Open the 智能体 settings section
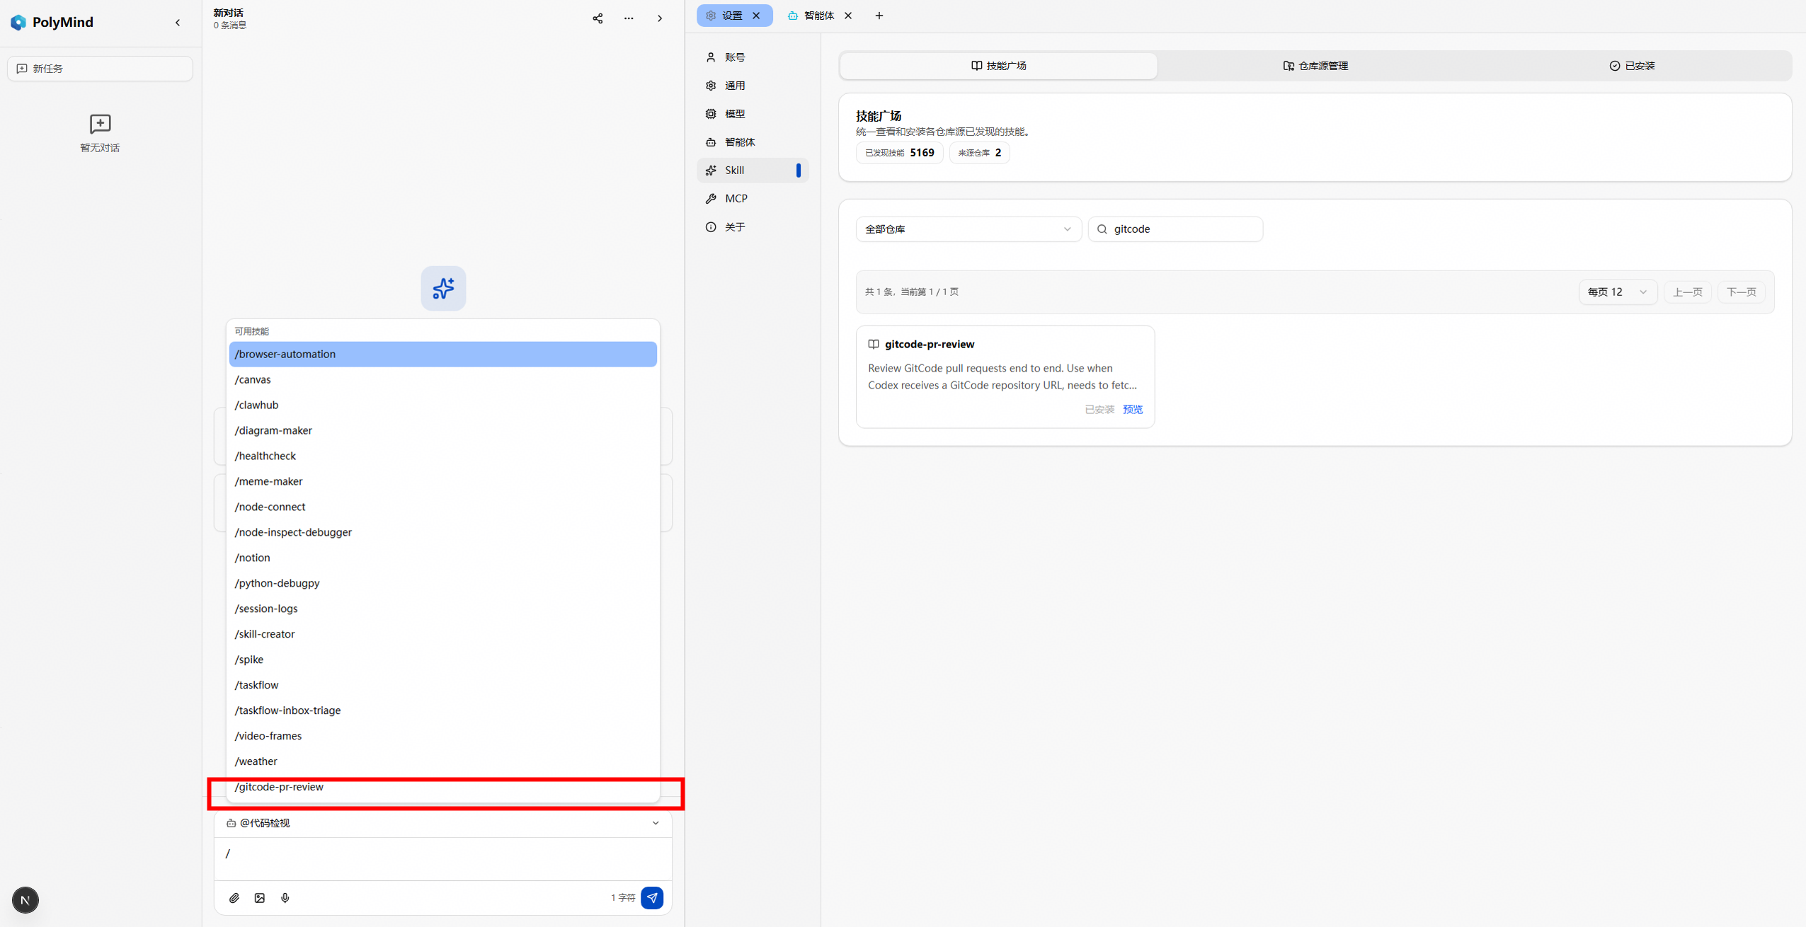 [x=753, y=142]
